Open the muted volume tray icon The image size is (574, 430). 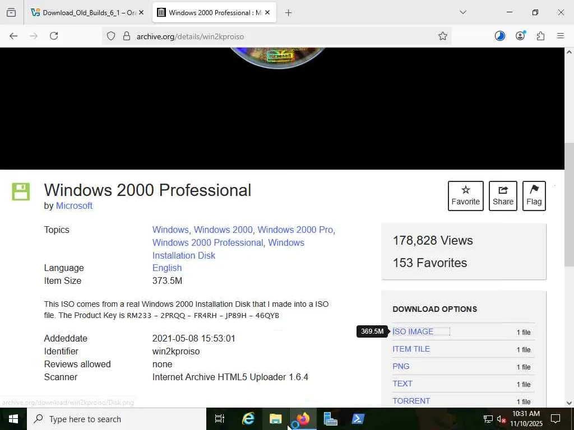[x=501, y=419]
